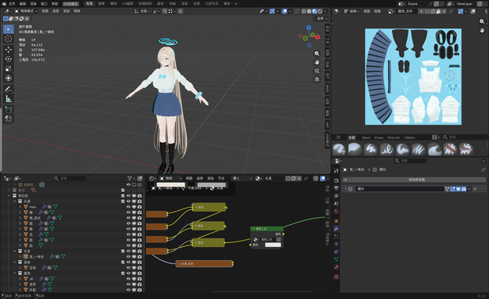
Task: Click the image editor zoom magnifier icon
Action: click(482, 21)
